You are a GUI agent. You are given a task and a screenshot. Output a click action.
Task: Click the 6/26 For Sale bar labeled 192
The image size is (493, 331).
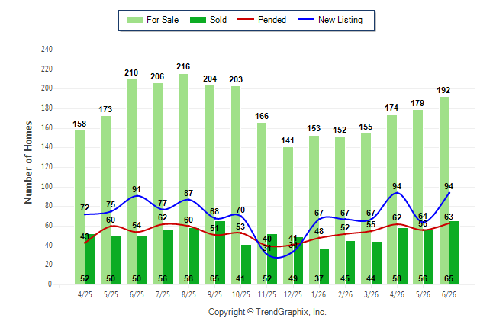[x=444, y=191]
